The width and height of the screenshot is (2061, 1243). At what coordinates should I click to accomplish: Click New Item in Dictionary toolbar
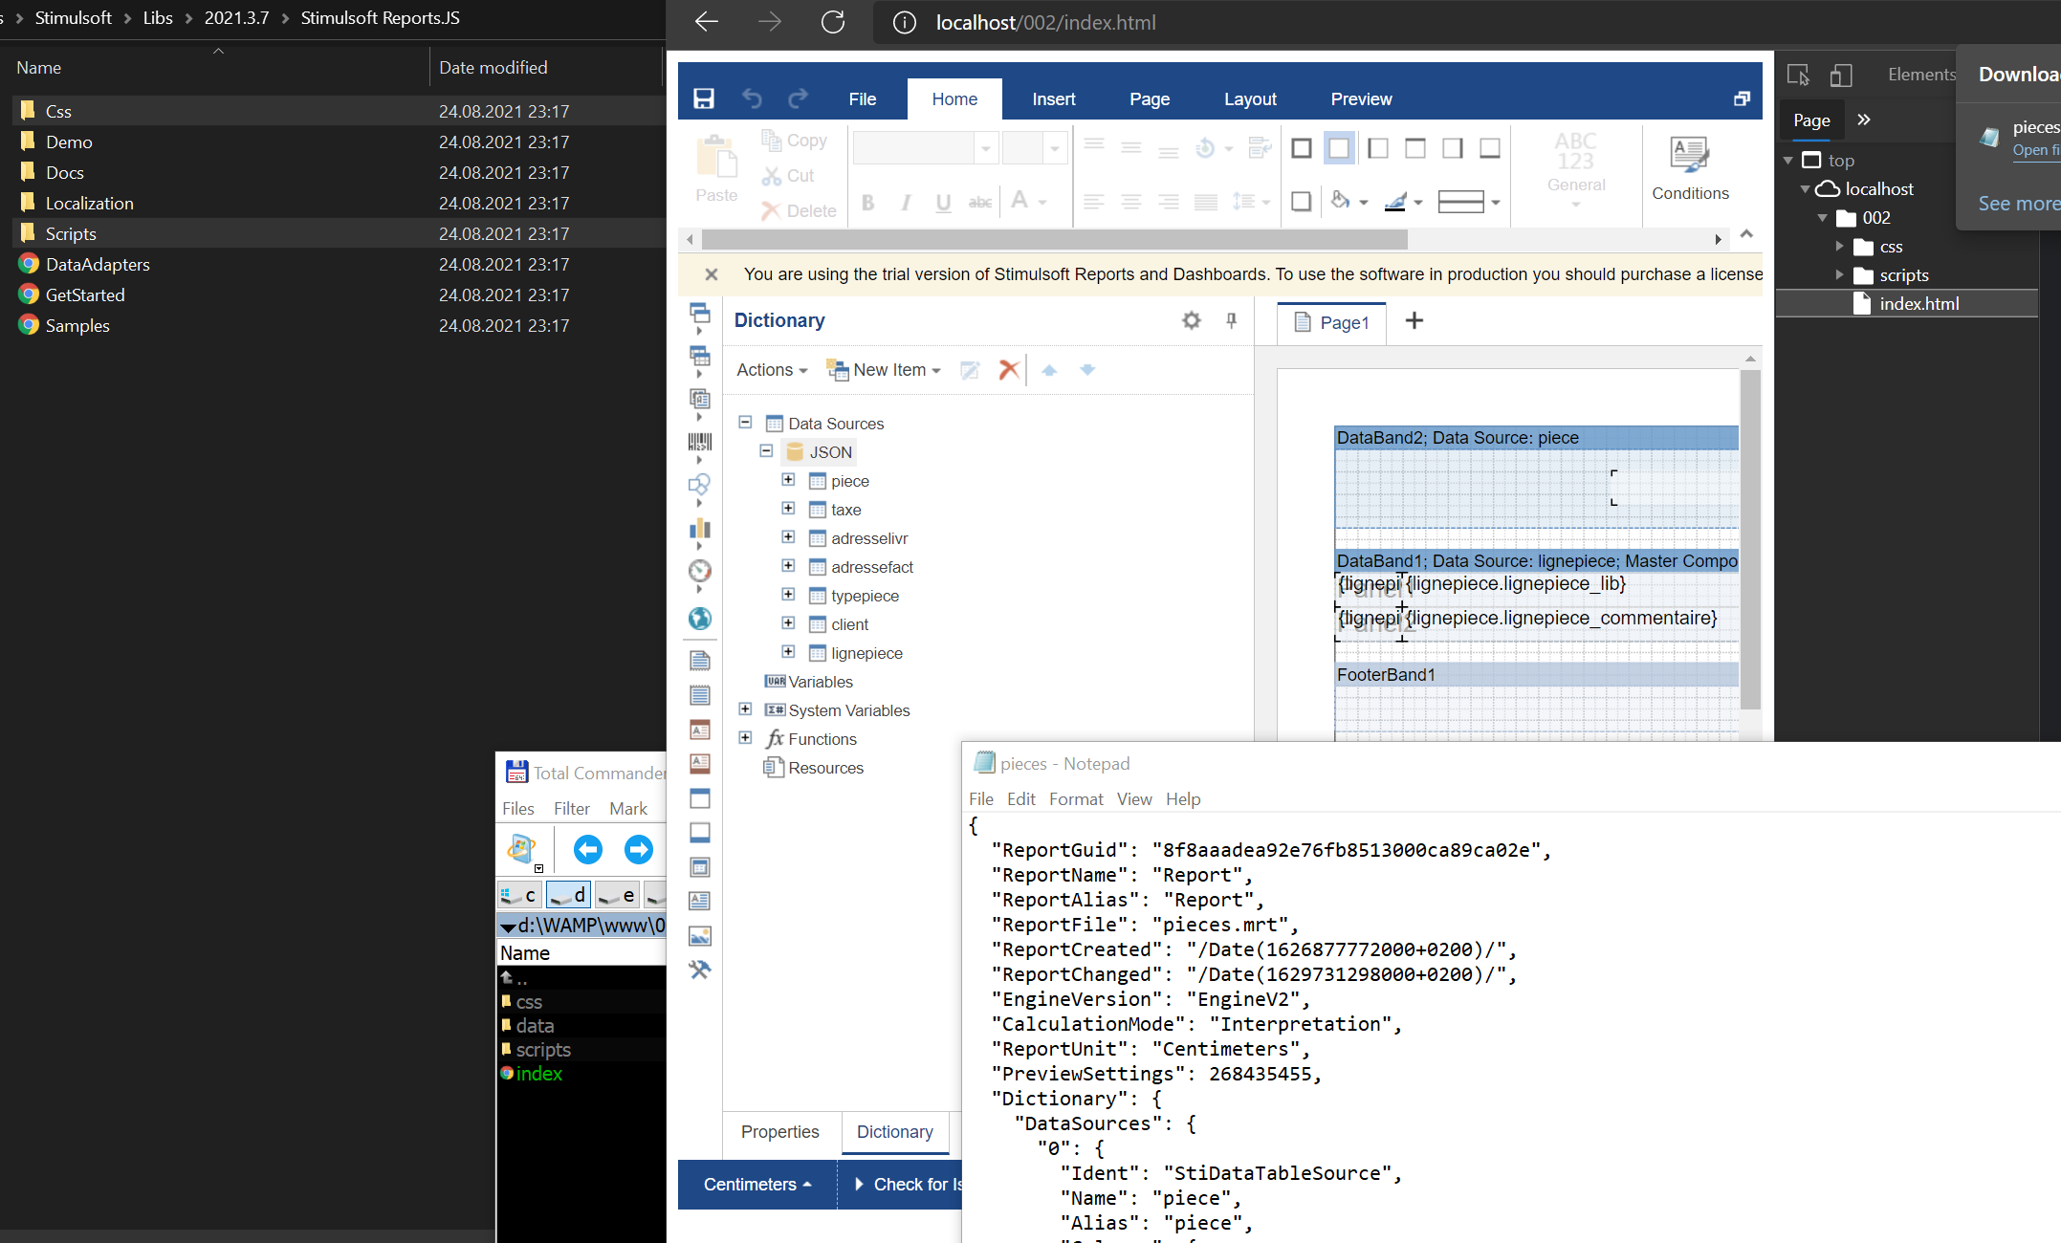(882, 369)
